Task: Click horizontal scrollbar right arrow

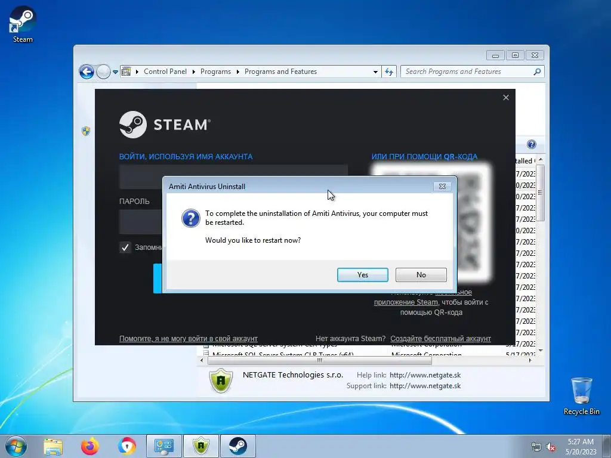Action: point(530,361)
